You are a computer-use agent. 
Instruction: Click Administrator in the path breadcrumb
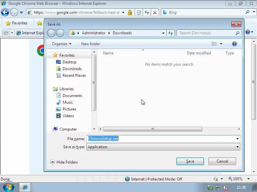coord(93,33)
